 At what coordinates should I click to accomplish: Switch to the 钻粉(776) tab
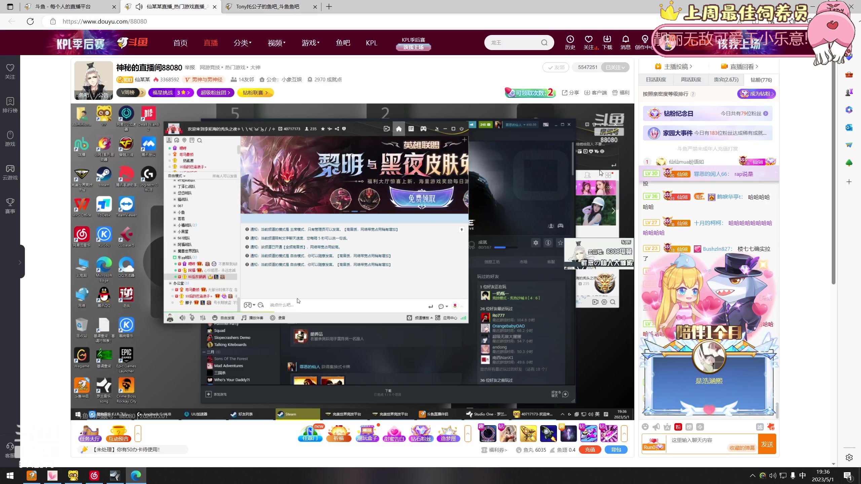(761, 80)
